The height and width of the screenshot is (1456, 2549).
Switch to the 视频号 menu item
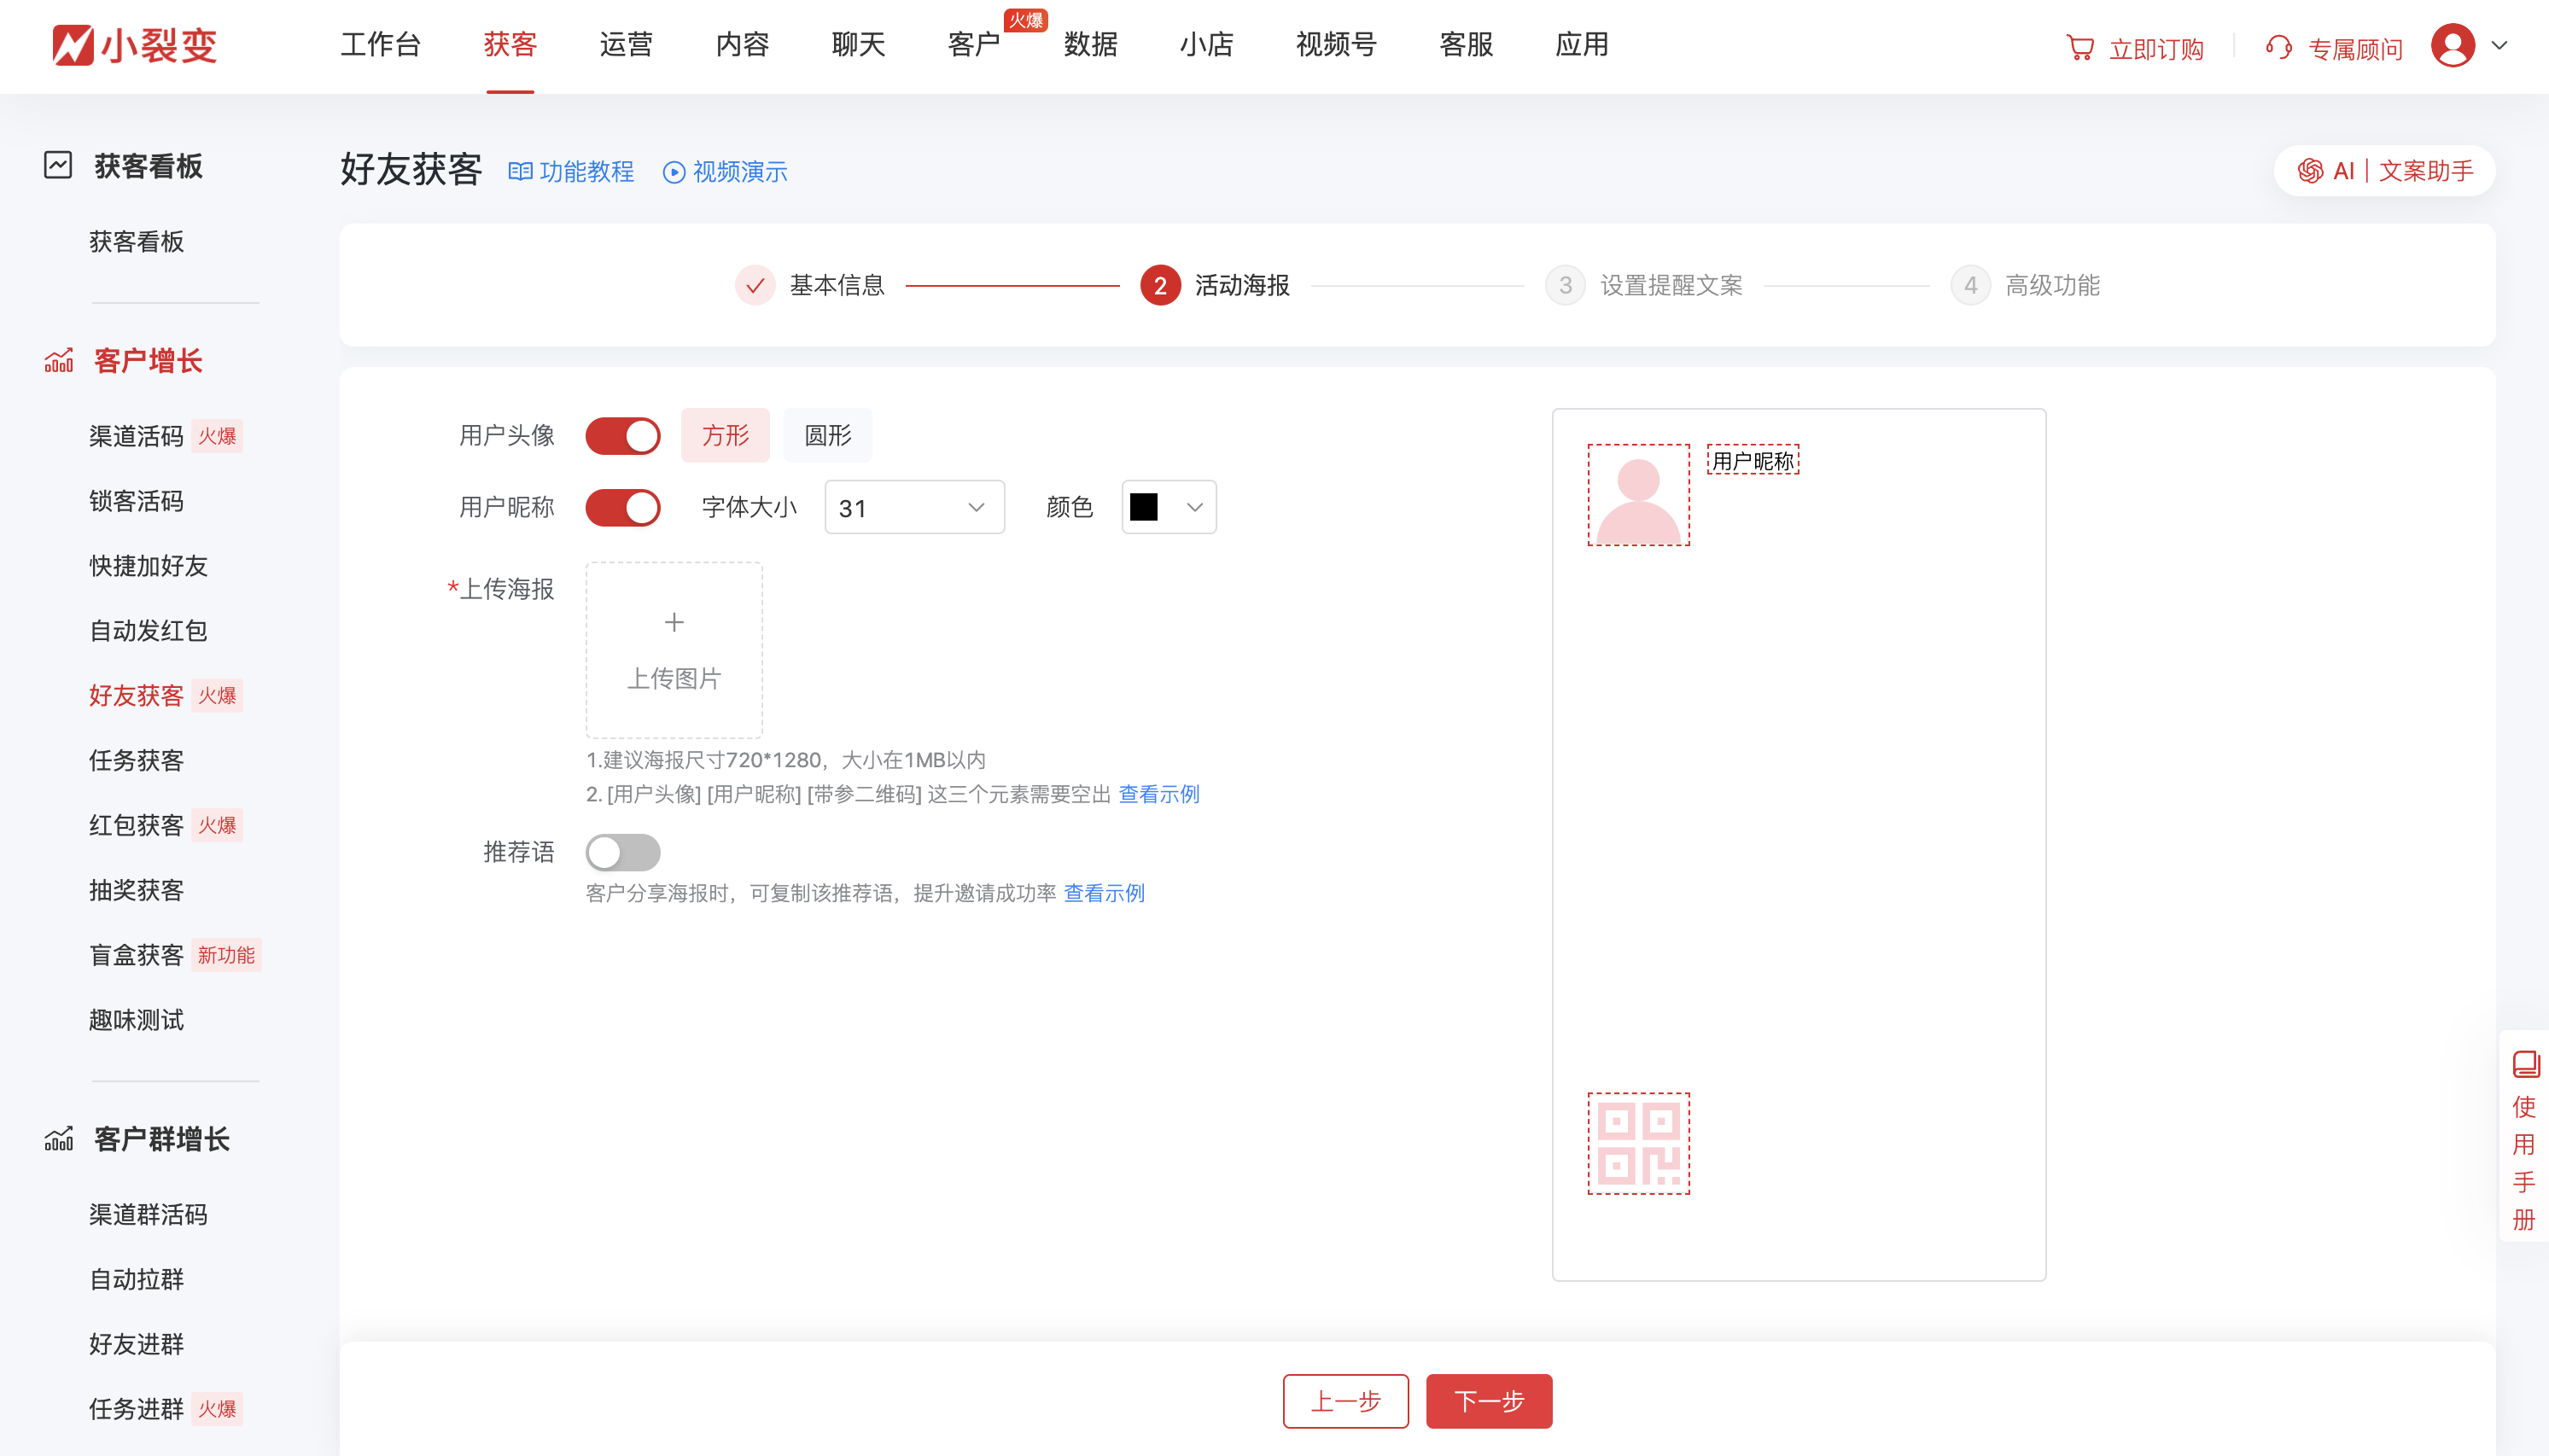pos(1334,45)
